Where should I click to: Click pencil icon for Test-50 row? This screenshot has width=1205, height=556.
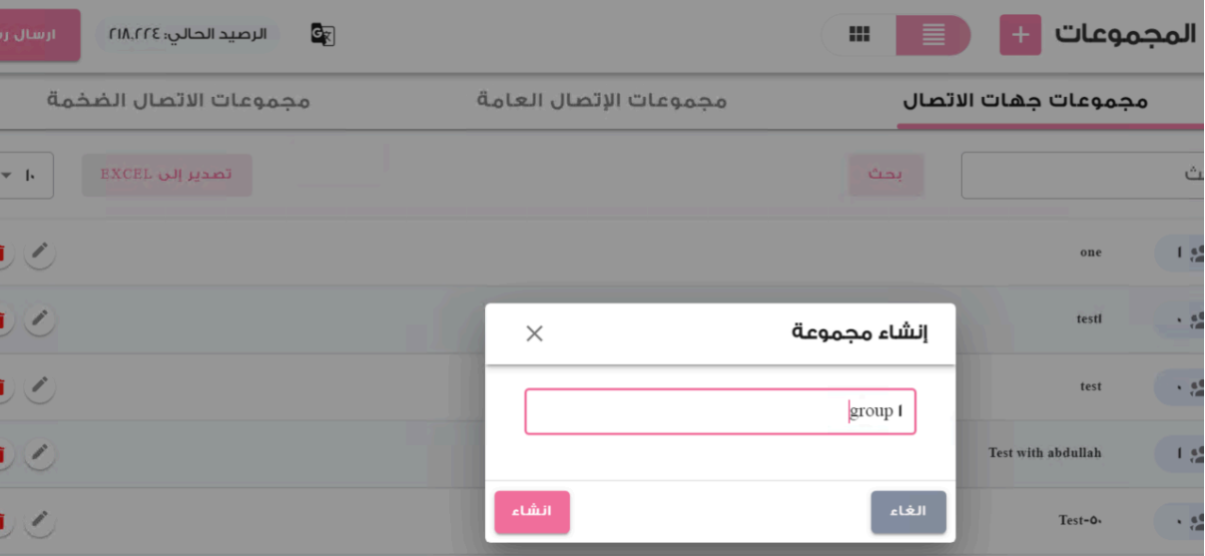point(39,520)
